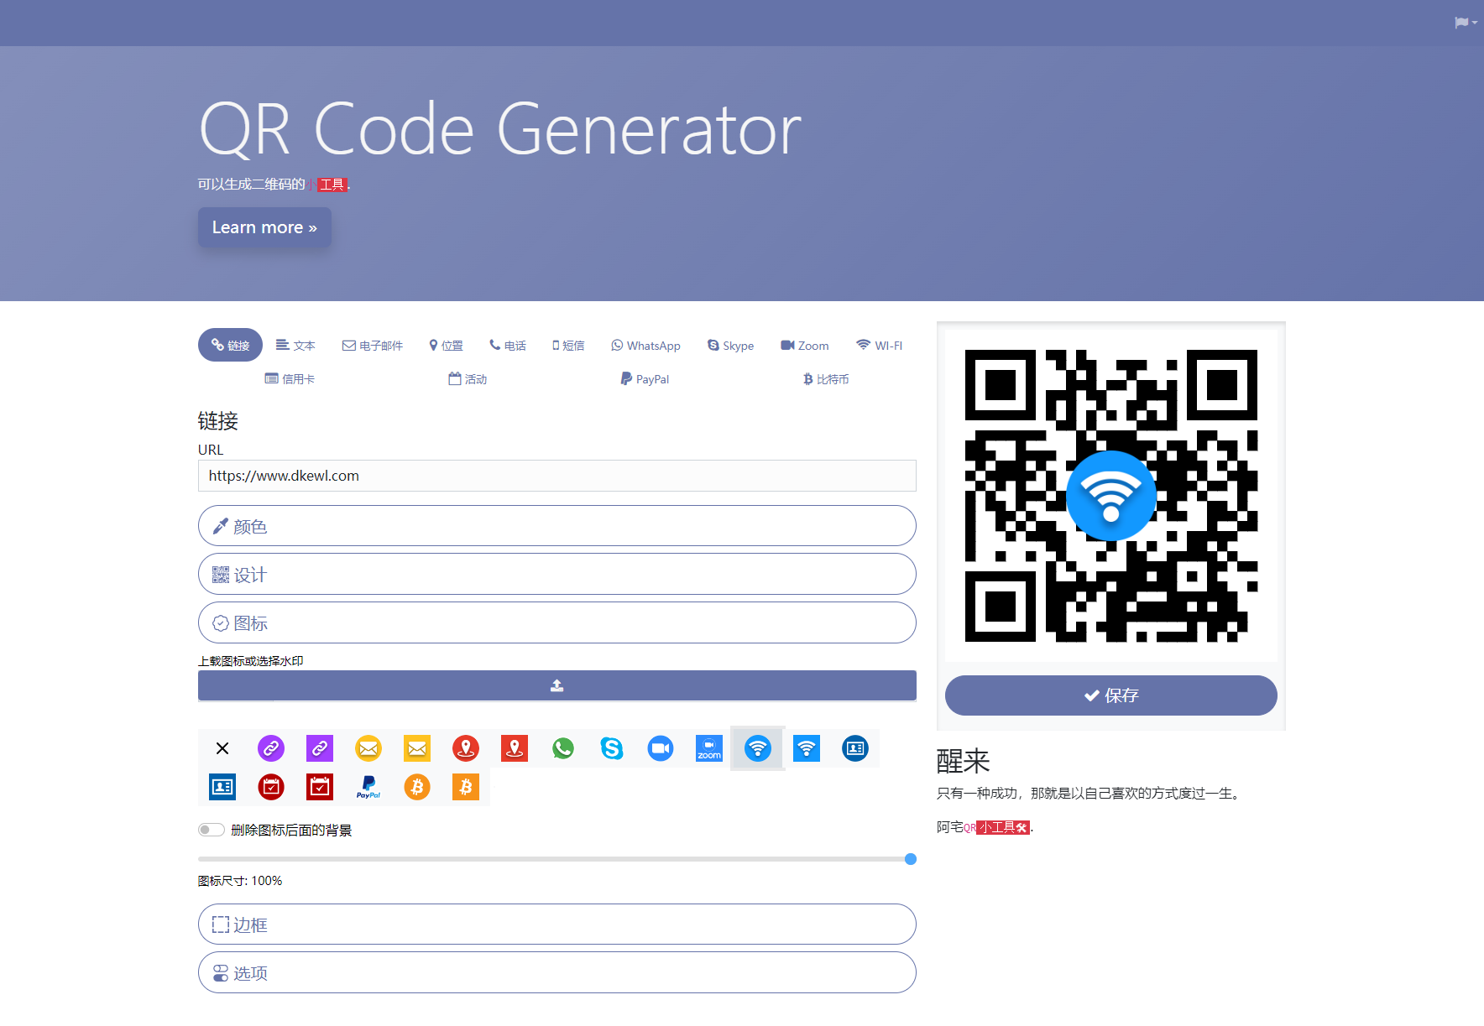Select the PayPal watermark icon
Screen dimensions: 1484x1026
coord(368,787)
